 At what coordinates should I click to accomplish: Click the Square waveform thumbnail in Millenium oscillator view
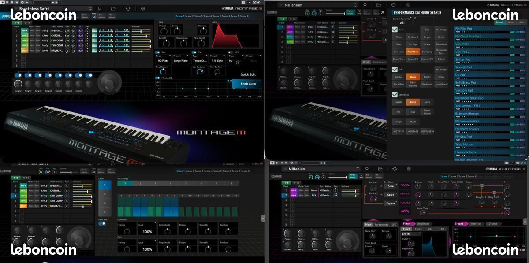coord(405,203)
